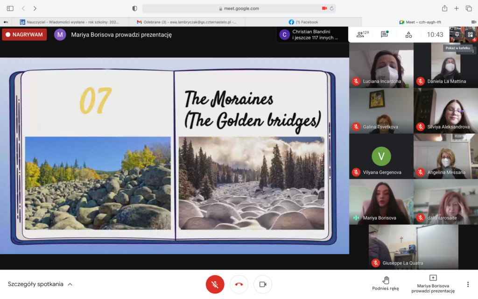Expand Christian Blandini and 117 others notice
The width and height of the screenshot is (478, 299).
tap(312, 35)
